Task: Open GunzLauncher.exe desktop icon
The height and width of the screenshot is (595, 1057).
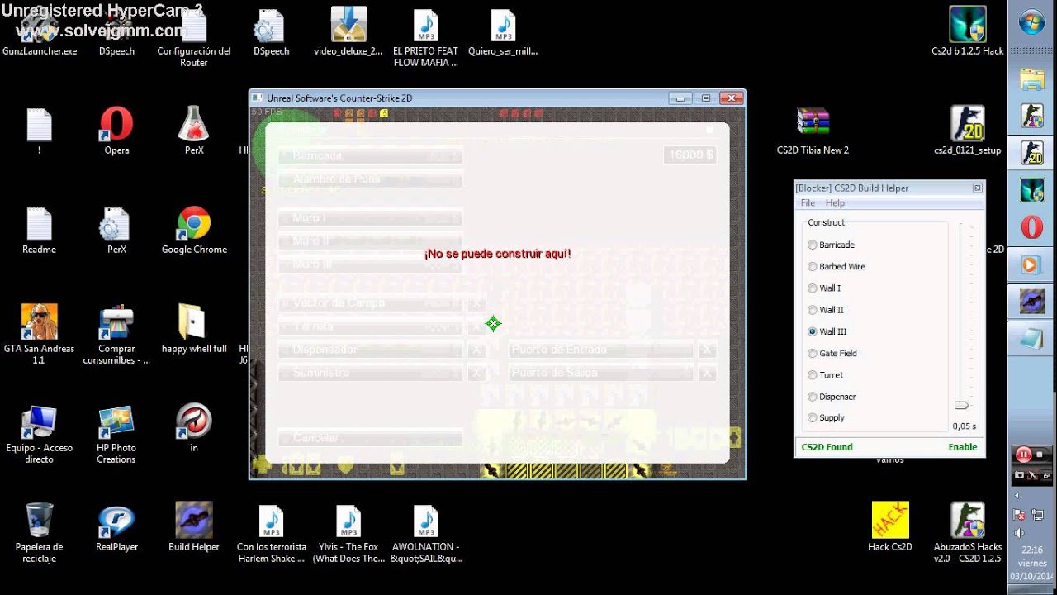Action: 39,33
